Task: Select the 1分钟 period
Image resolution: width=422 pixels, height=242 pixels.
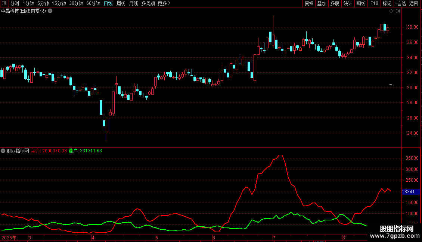Action: click(x=28, y=3)
